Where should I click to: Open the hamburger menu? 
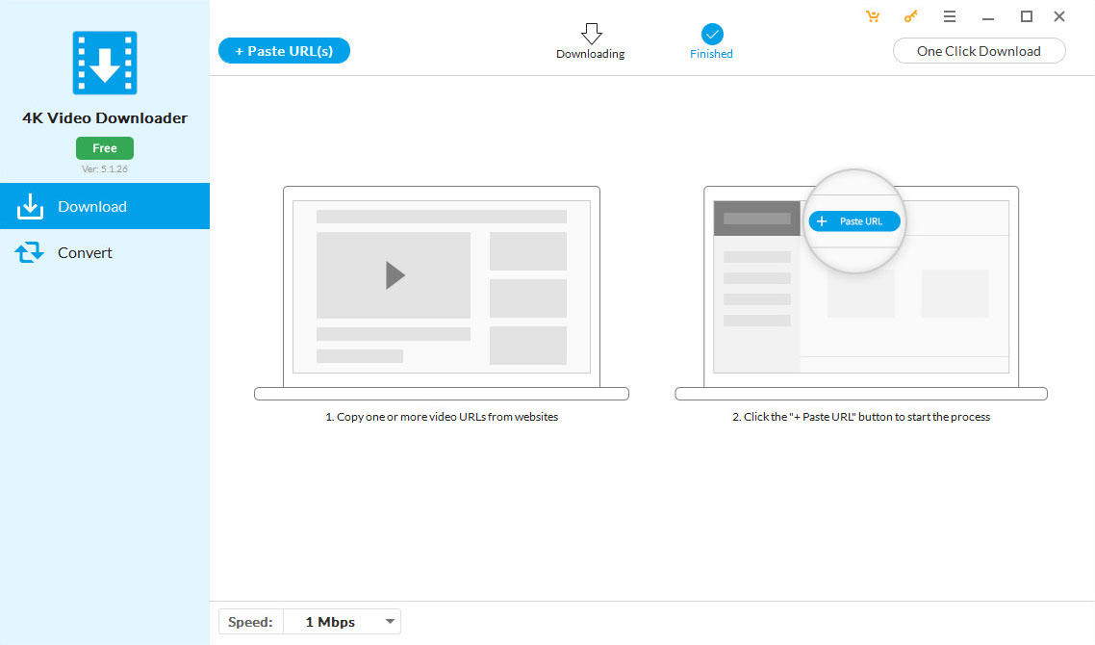[950, 16]
